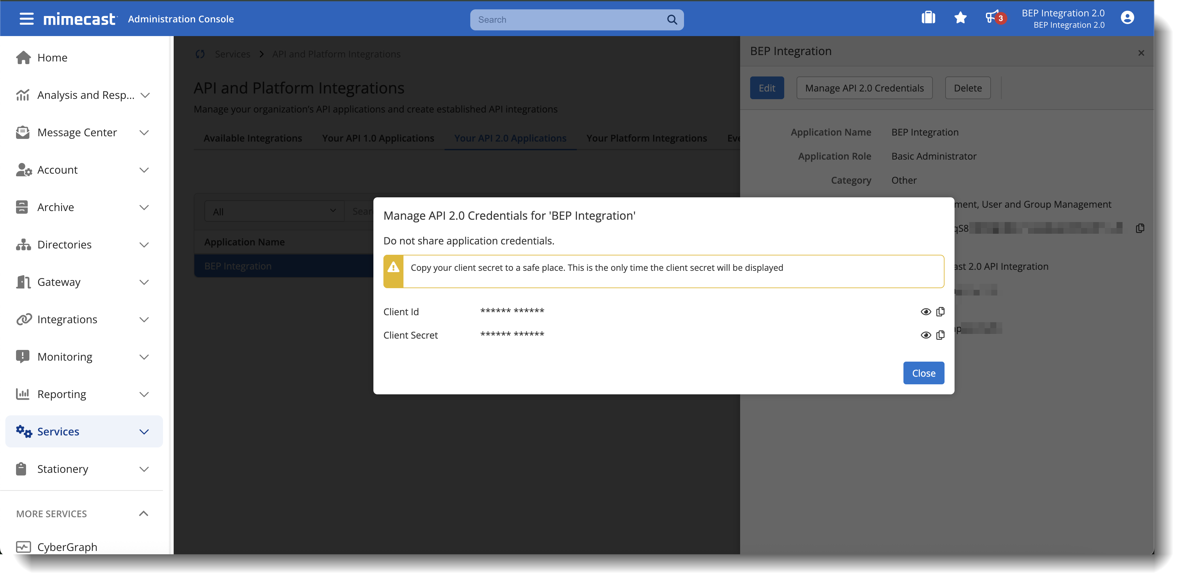This screenshot has height=586, width=1186.
Task: Close the credentials dialog with Close button
Action: [x=923, y=373]
